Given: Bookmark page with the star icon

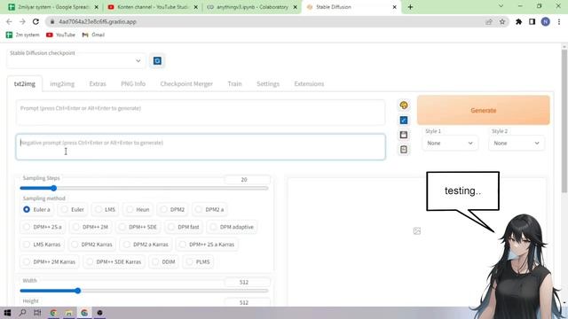Looking at the screenshot, I should click(502, 21).
